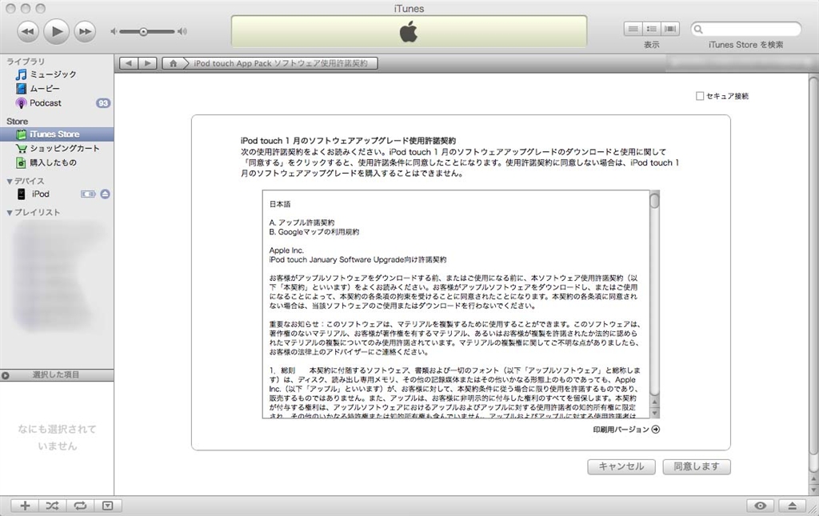Click the license text scrollbar thumb
This screenshot has width=819, height=516.
point(654,200)
